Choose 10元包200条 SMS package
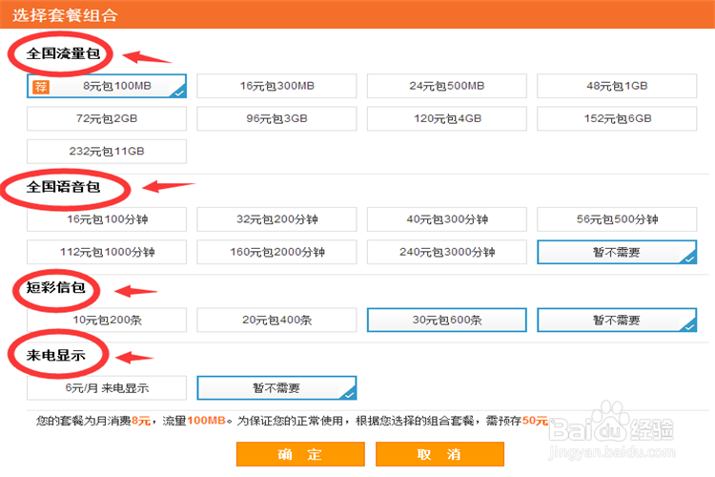The width and height of the screenshot is (715, 477). coord(107,320)
